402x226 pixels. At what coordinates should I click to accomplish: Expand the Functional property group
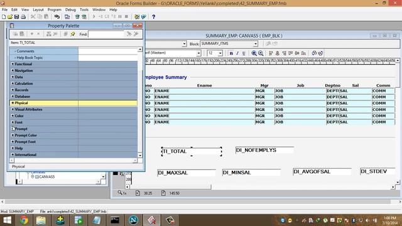(13, 64)
